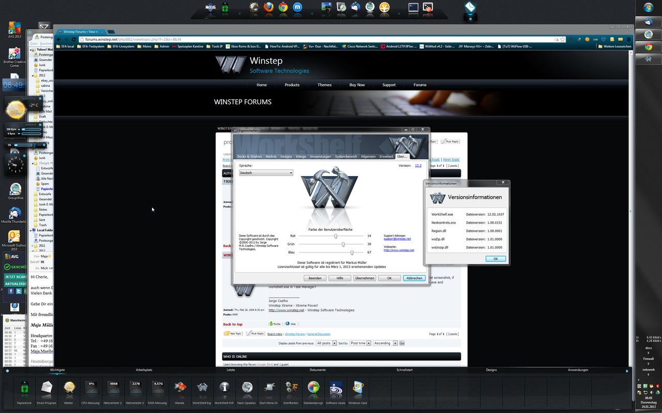Switch to the Arbeitsplatz shelf tab
Image resolution: width=662 pixels, height=413 pixels.
(144, 370)
